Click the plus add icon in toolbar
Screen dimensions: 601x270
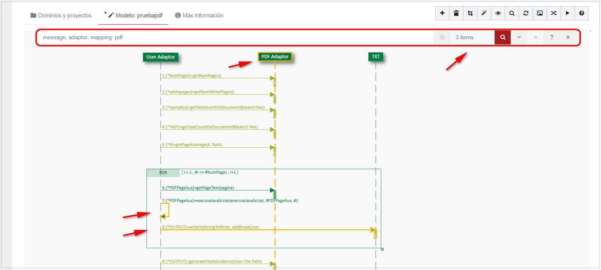tap(442, 13)
